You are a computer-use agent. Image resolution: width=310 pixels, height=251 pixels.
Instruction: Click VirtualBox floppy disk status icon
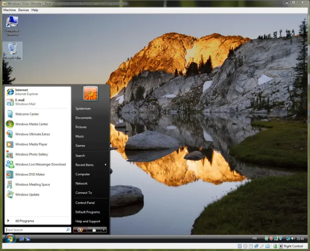[x=251, y=246]
